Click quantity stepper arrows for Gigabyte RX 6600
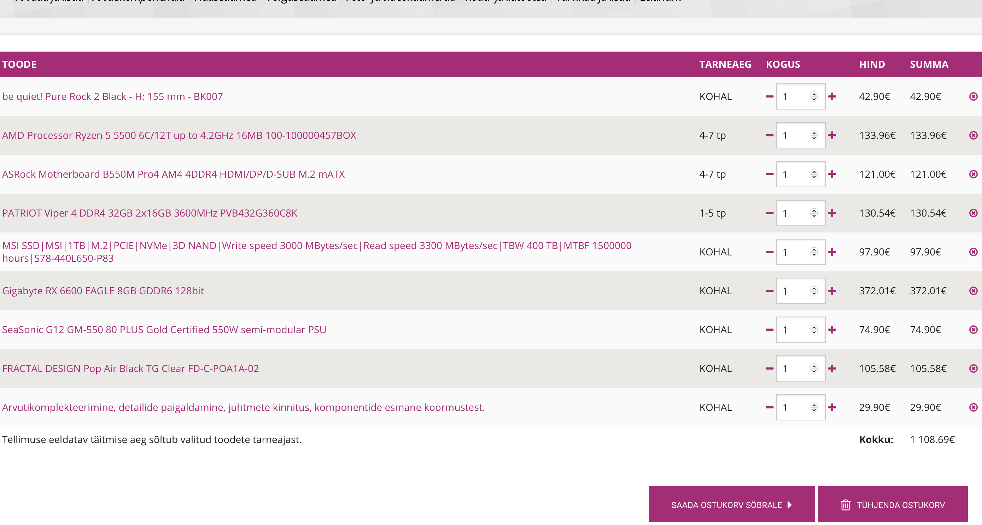The width and height of the screenshot is (982, 525). (x=814, y=291)
